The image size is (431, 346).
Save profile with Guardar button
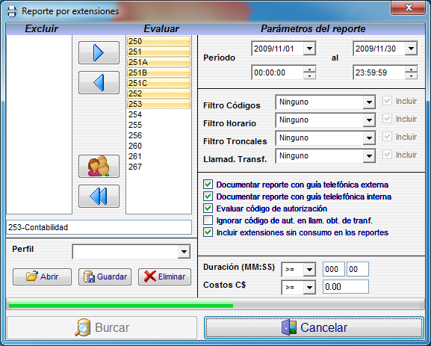tap(105, 277)
